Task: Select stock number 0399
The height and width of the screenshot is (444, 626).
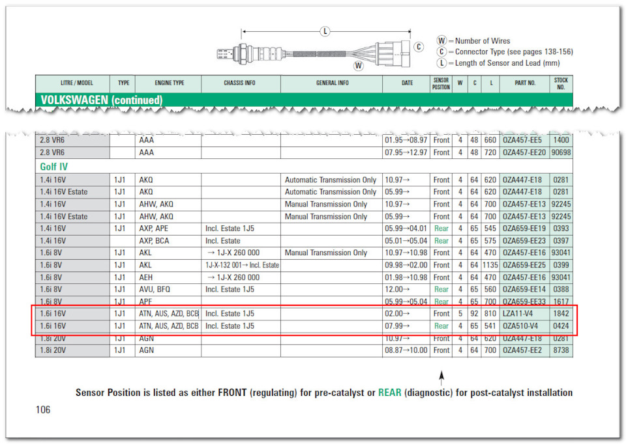Action: [561, 266]
